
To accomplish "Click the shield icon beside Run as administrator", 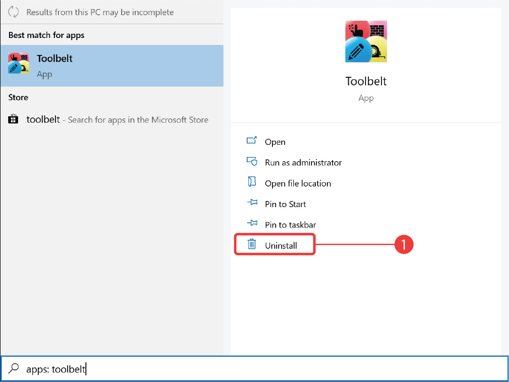I will [x=252, y=161].
